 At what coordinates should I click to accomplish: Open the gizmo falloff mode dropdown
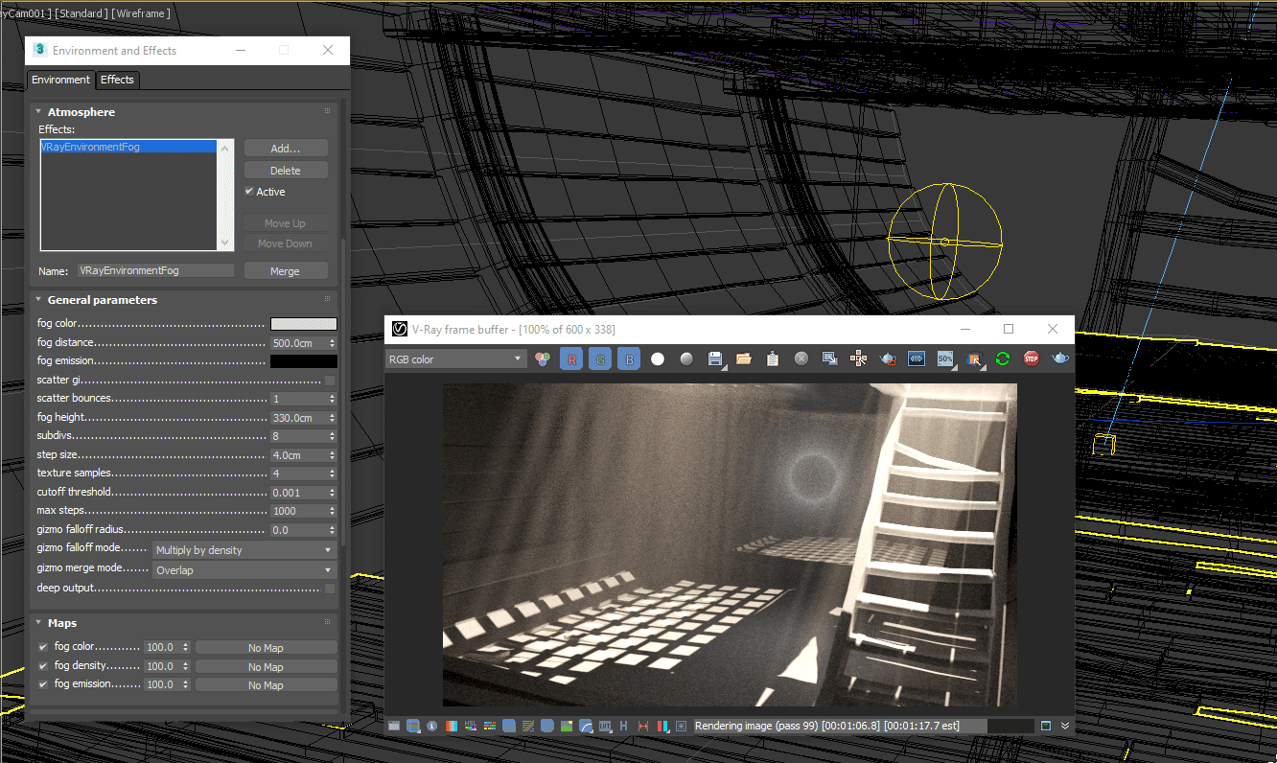tap(244, 549)
